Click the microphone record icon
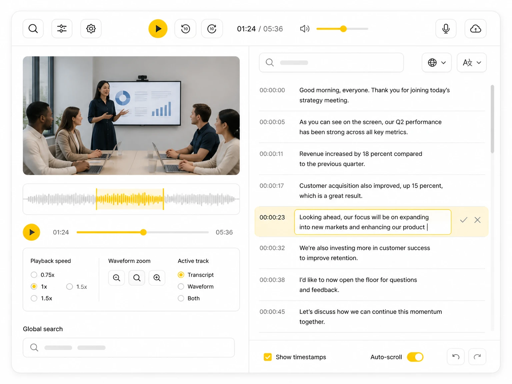The width and height of the screenshot is (512, 384). 446,29
